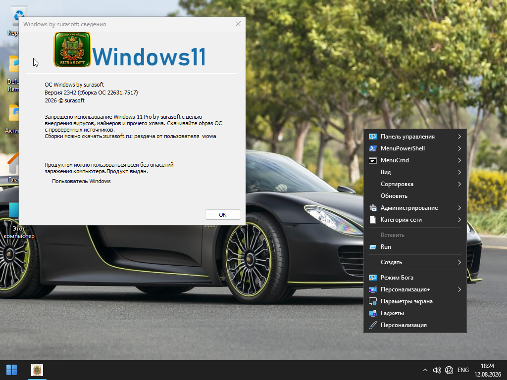Image resolution: width=507 pixels, height=380 pixels.
Task: Select the Сортировка menu entry
Action: coord(415,184)
